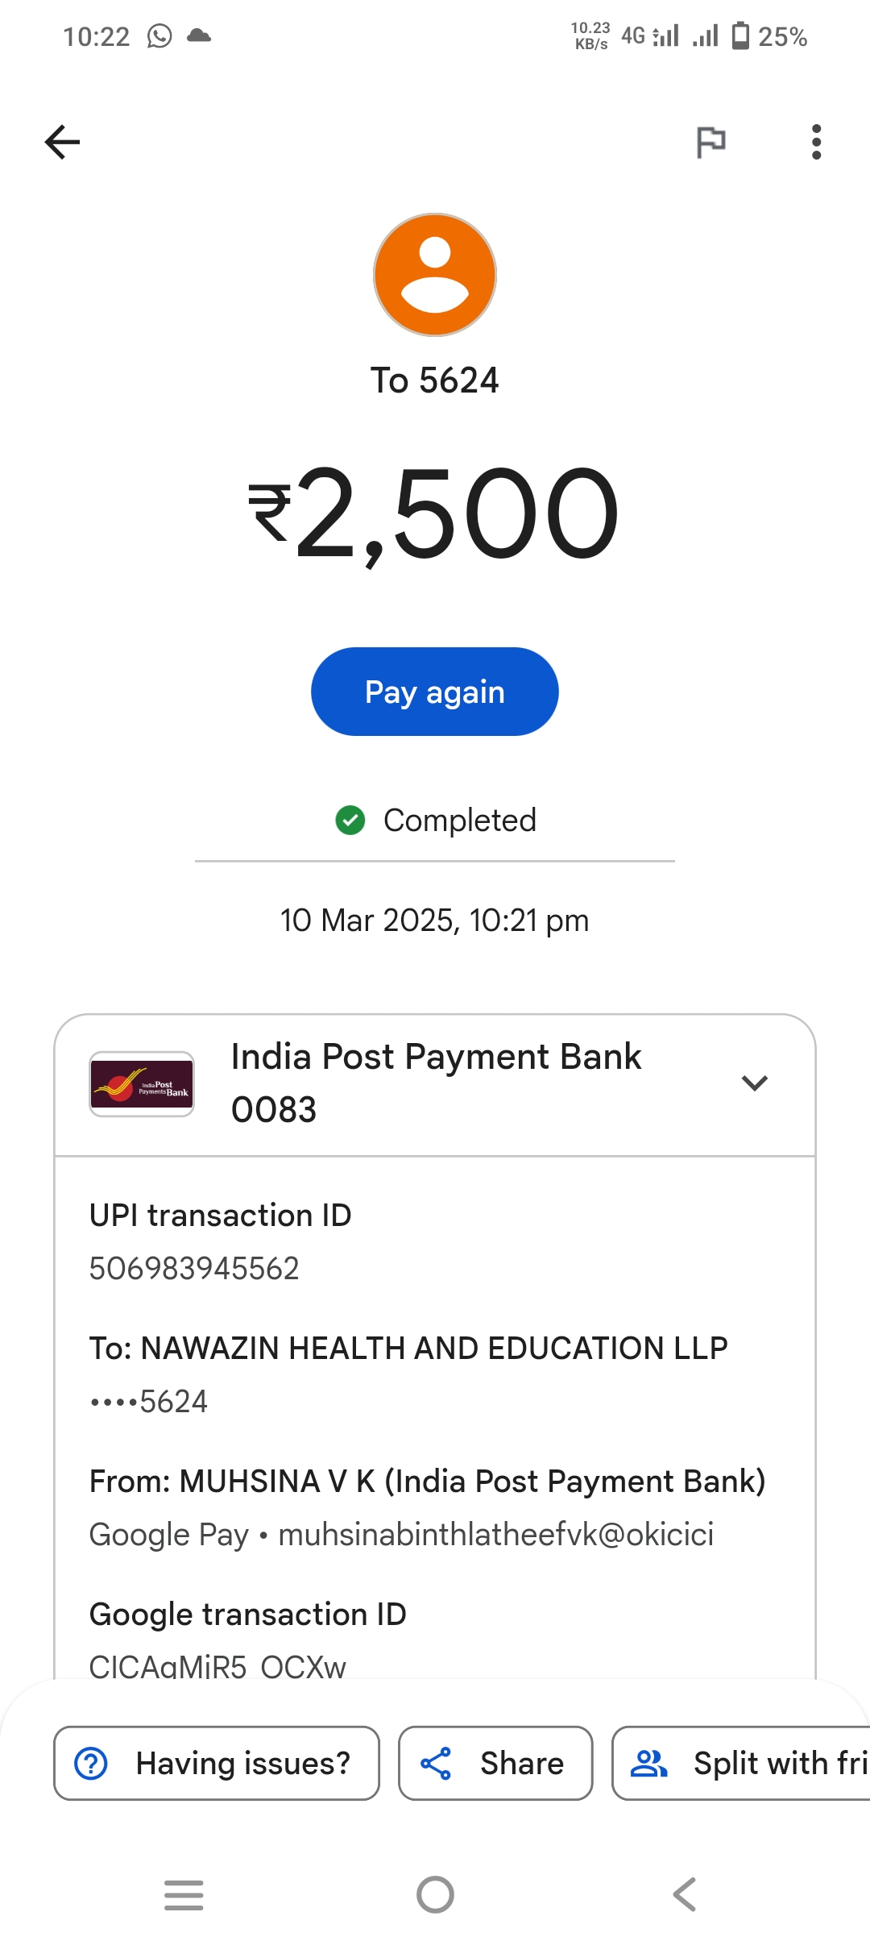Tap the share network icon
870x1941 pixels.
436,1763
